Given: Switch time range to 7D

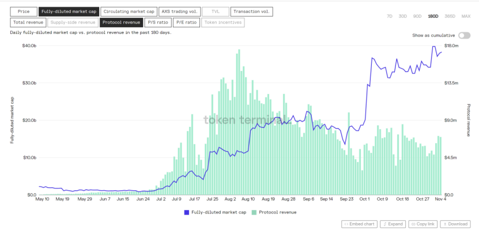Looking at the screenshot, I should (x=390, y=16).
